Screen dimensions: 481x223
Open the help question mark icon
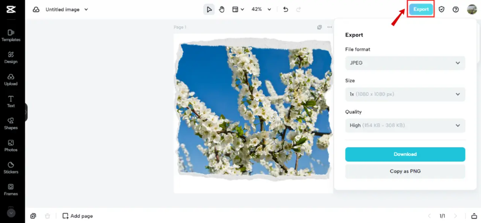pyautogui.click(x=456, y=10)
